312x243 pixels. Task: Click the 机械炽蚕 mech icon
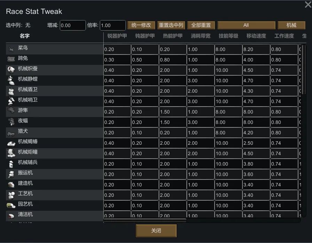point(11,70)
